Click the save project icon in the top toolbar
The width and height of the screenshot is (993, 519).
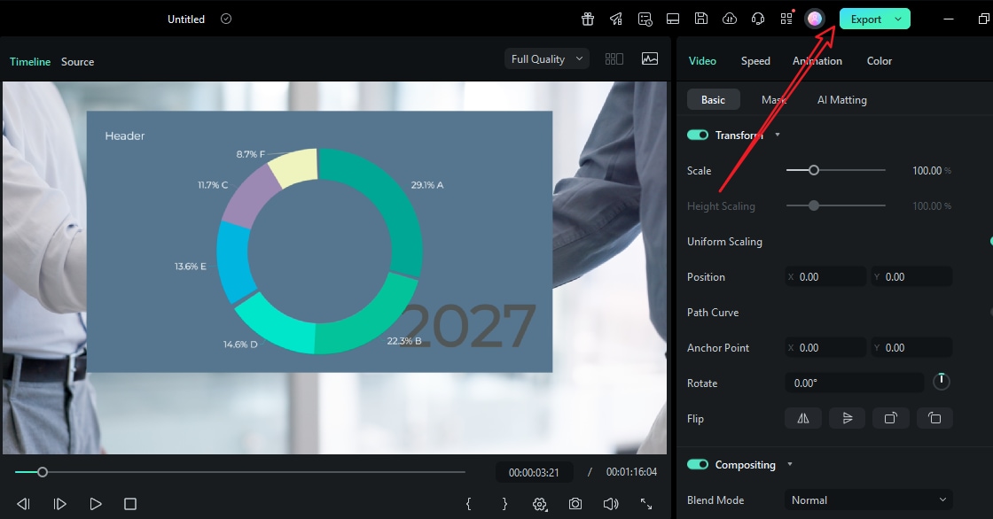[703, 18]
